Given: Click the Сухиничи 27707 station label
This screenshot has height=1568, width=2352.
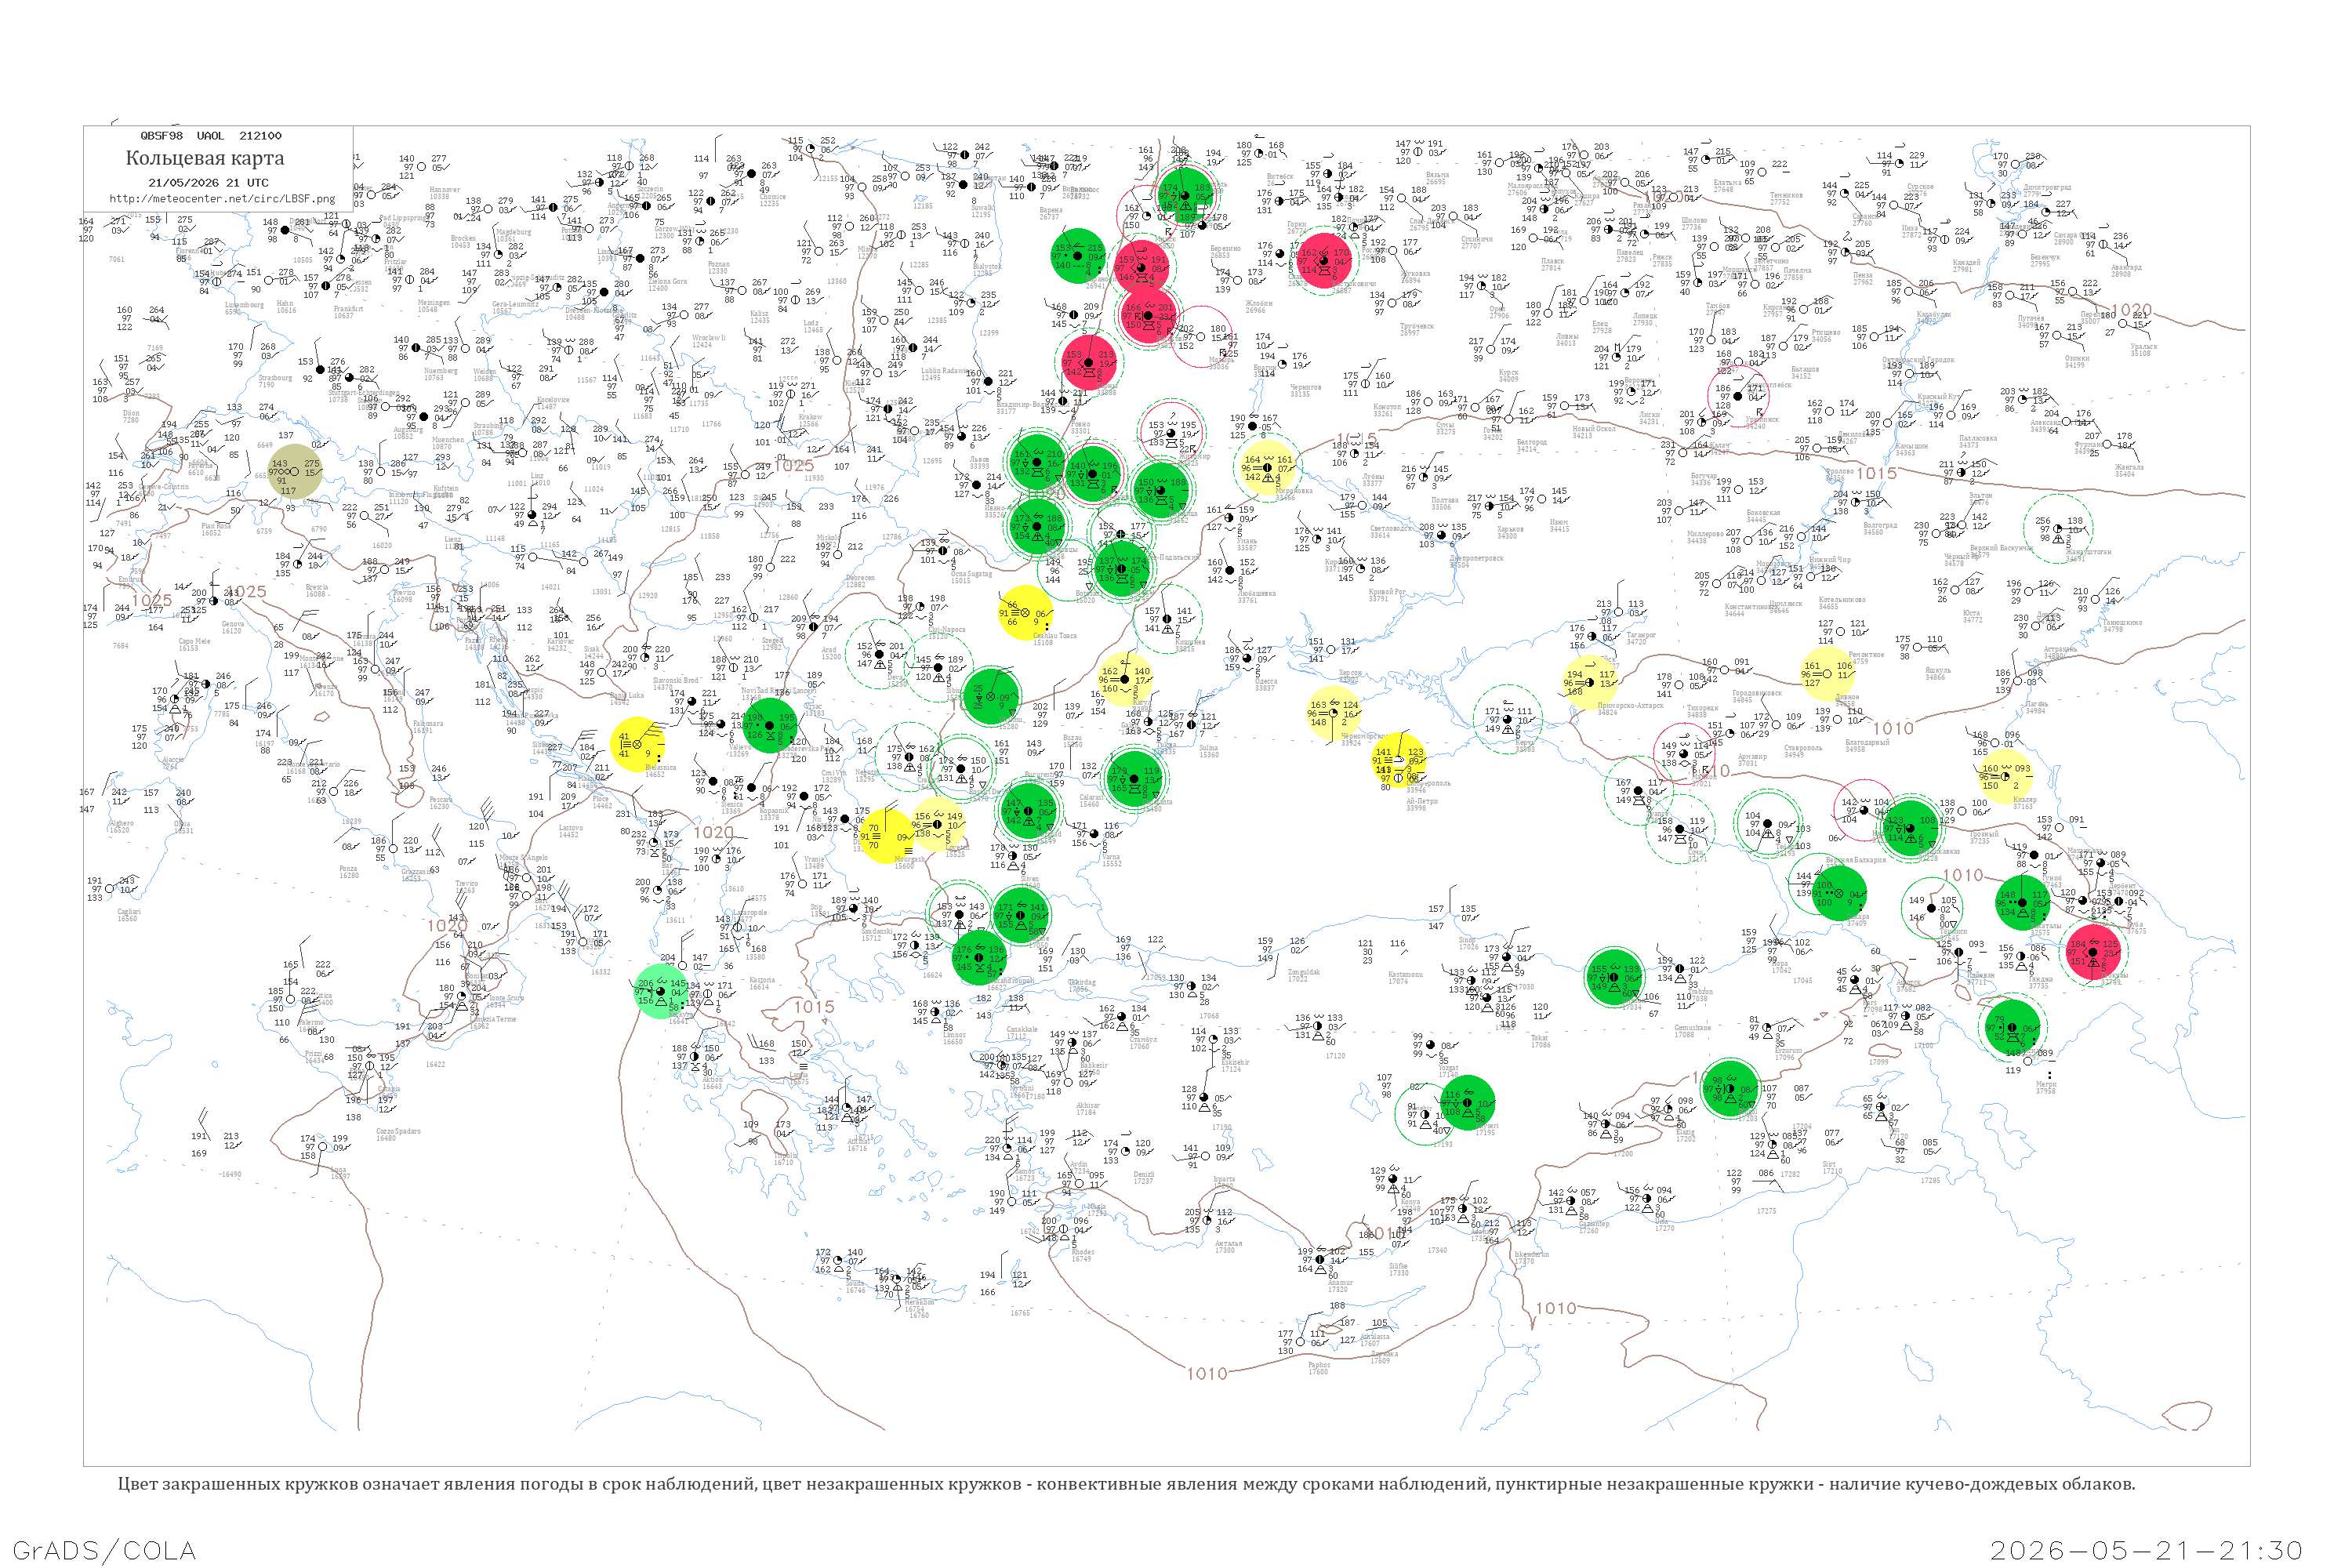Looking at the screenshot, I should click(1477, 243).
